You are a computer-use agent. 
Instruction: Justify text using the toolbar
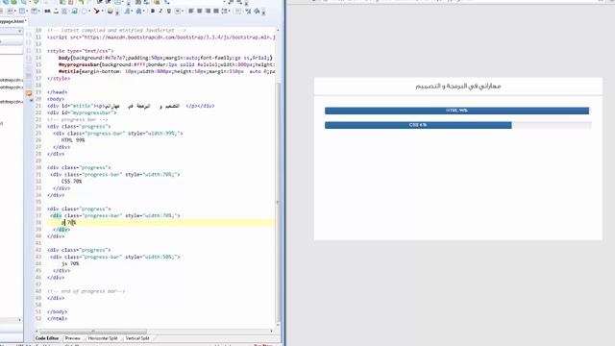[215, 11]
